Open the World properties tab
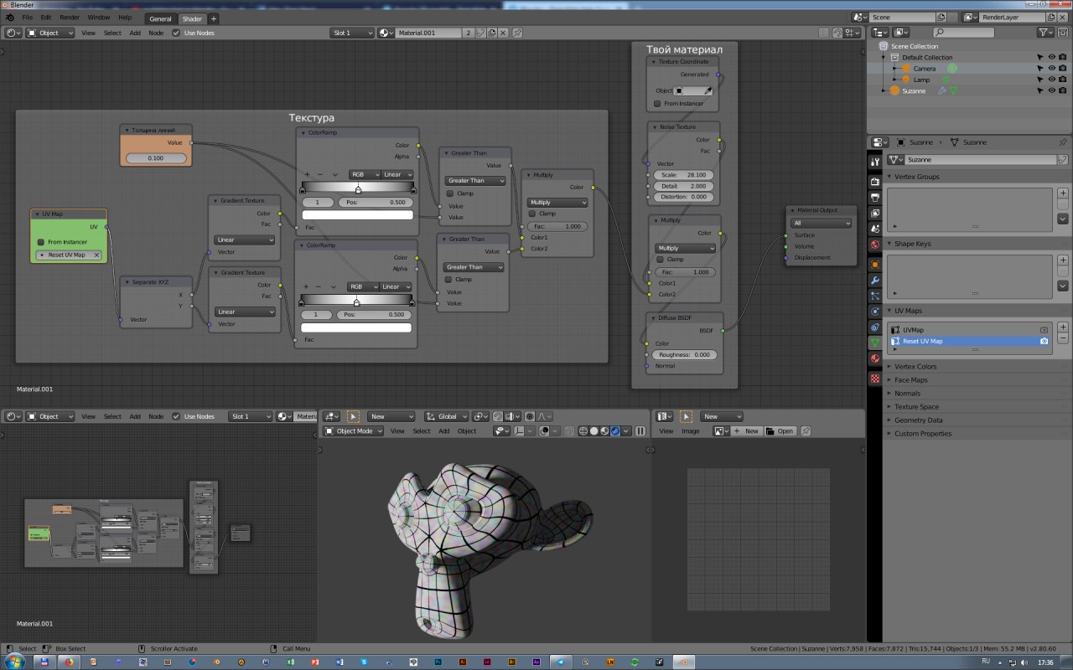This screenshot has height=670, width=1073. 875,245
